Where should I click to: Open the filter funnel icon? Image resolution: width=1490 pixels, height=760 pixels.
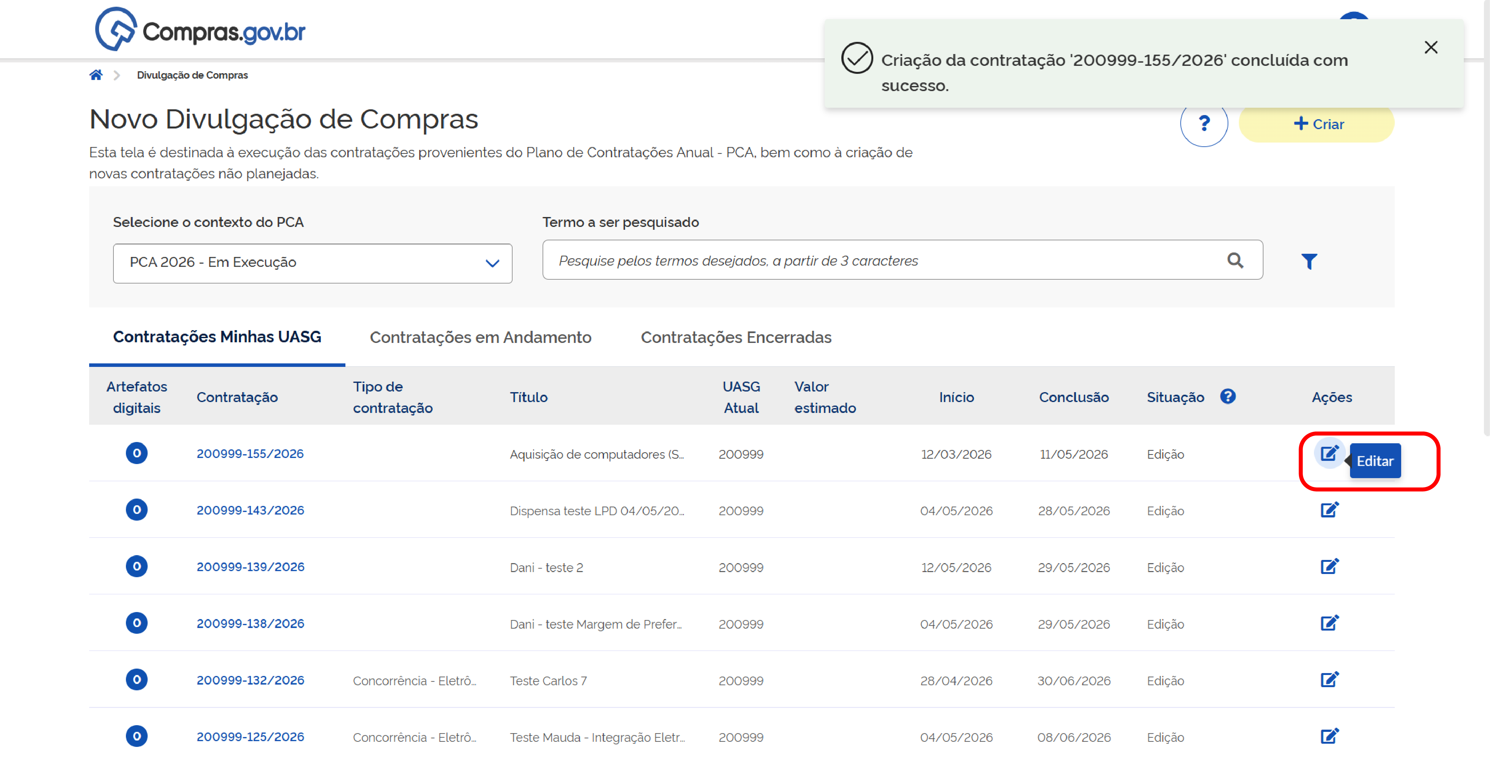1309,261
